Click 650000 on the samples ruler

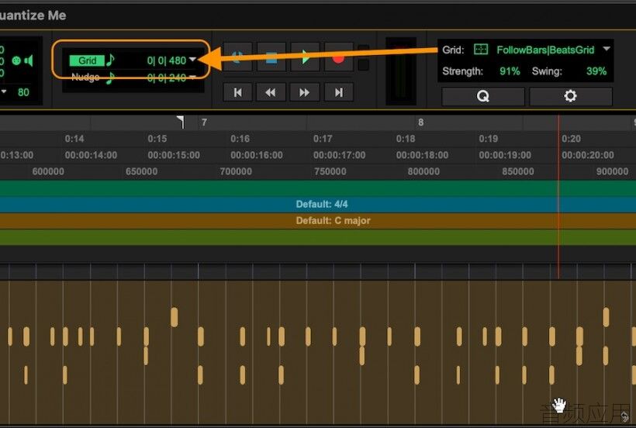[x=142, y=171]
